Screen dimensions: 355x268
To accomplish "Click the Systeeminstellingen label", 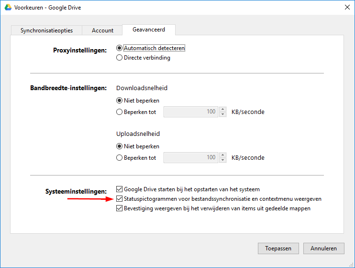I will [76, 191].
